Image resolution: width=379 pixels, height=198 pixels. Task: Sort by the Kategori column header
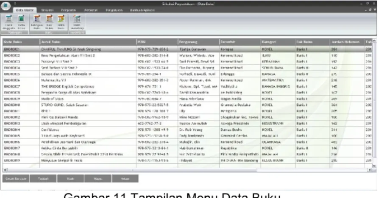[278, 42]
